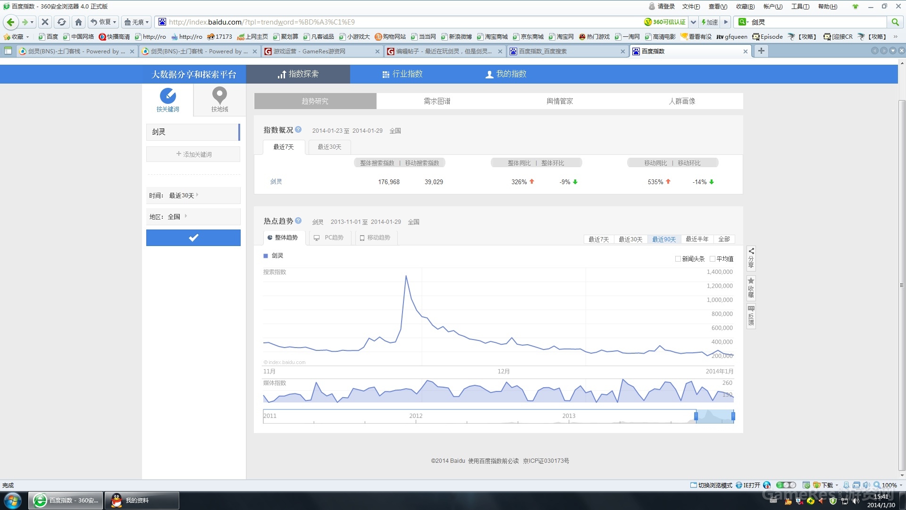The image size is (906, 510).
Task: Click the 使用百度指数前必读 footer link
Action: [x=493, y=461]
